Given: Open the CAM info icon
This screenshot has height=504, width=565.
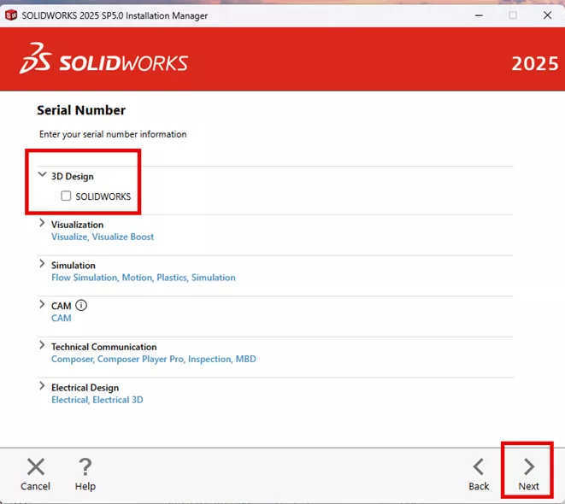Looking at the screenshot, I should click(x=81, y=305).
